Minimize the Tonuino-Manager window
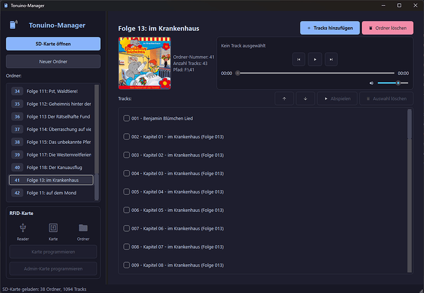Viewport: 424px width, 293px height. tap(383, 6)
